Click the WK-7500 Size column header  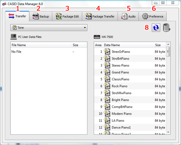160,45
